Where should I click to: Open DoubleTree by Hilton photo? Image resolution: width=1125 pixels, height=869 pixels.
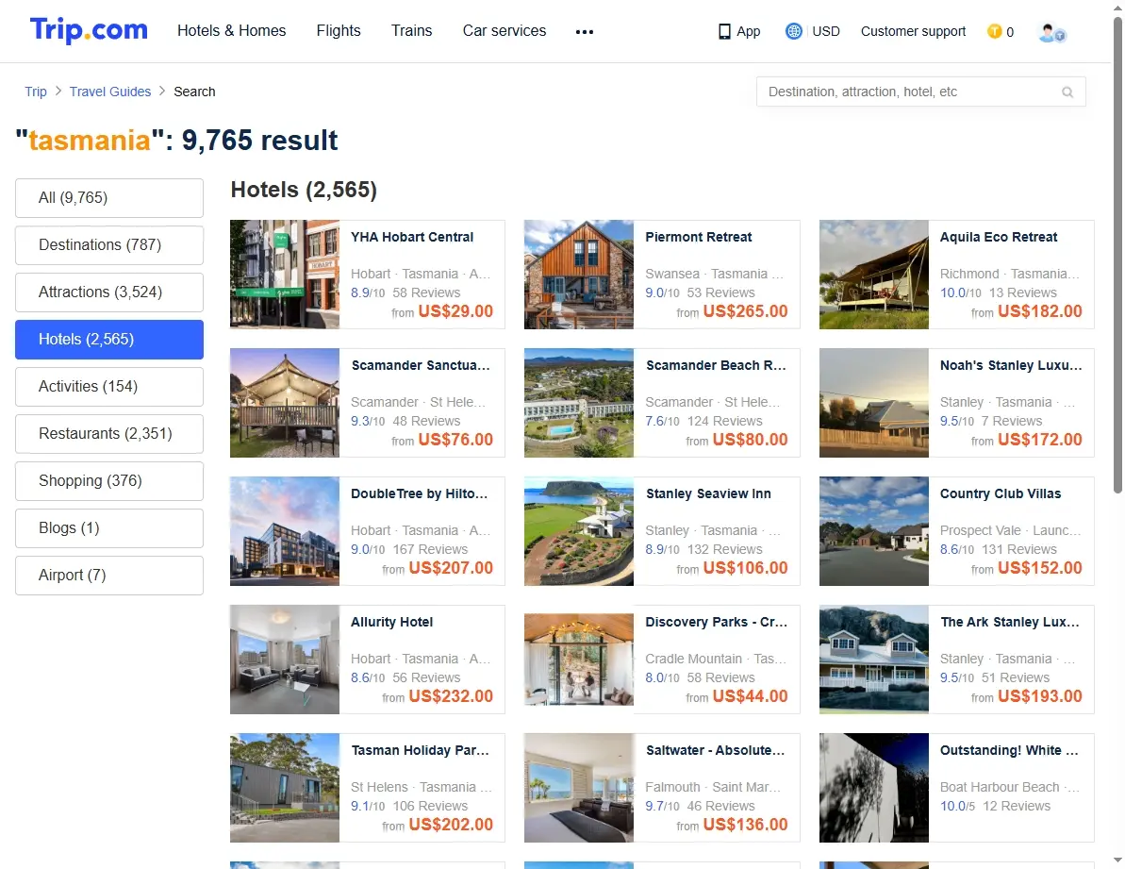point(285,531)
